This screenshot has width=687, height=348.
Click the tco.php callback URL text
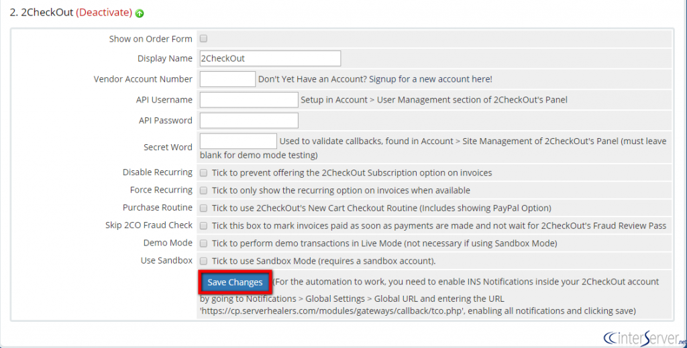[331, 311]
